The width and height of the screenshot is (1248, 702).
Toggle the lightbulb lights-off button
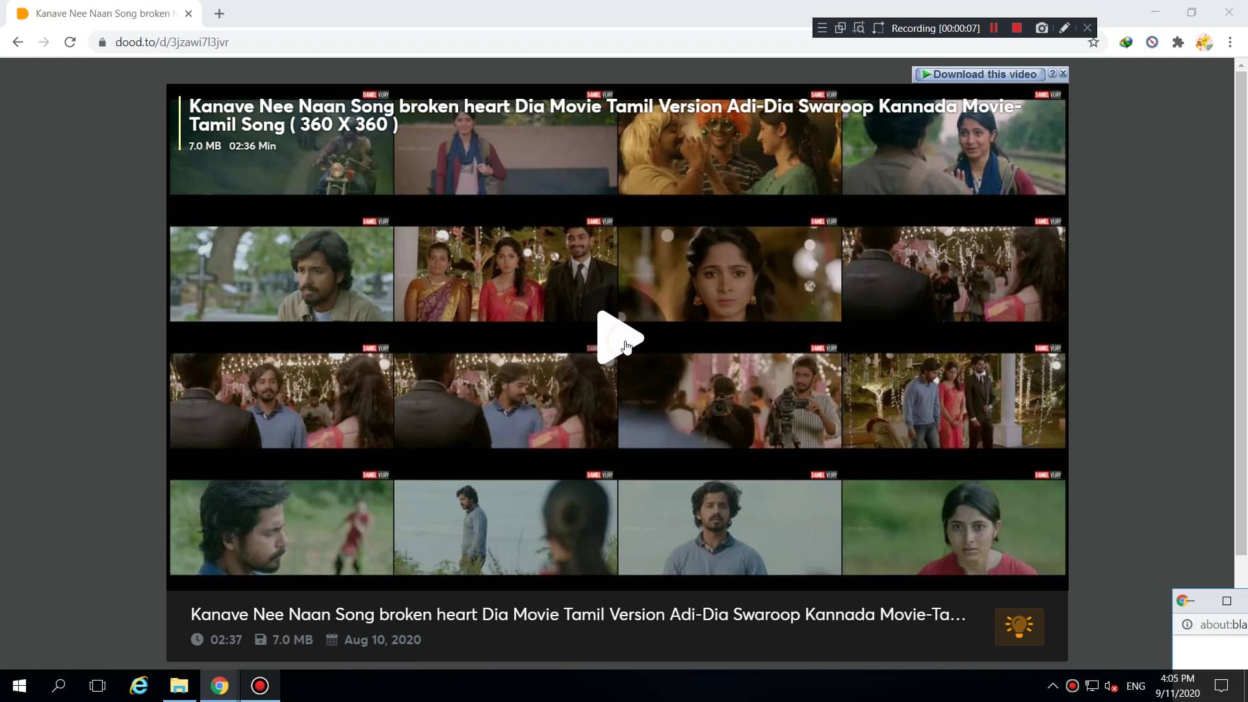pos(1019,627)
